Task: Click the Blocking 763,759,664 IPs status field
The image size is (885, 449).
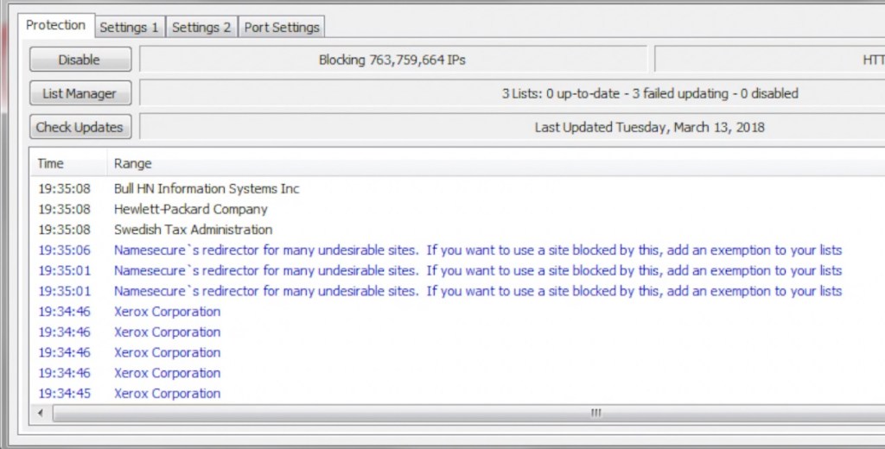Action: pyautogui.click(x=393, y=60)
